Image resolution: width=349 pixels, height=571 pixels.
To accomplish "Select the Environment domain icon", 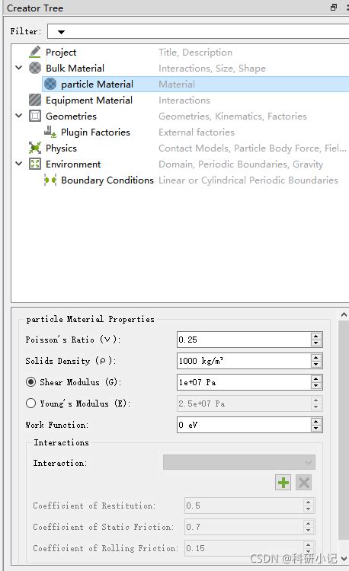I will point(35,164).
